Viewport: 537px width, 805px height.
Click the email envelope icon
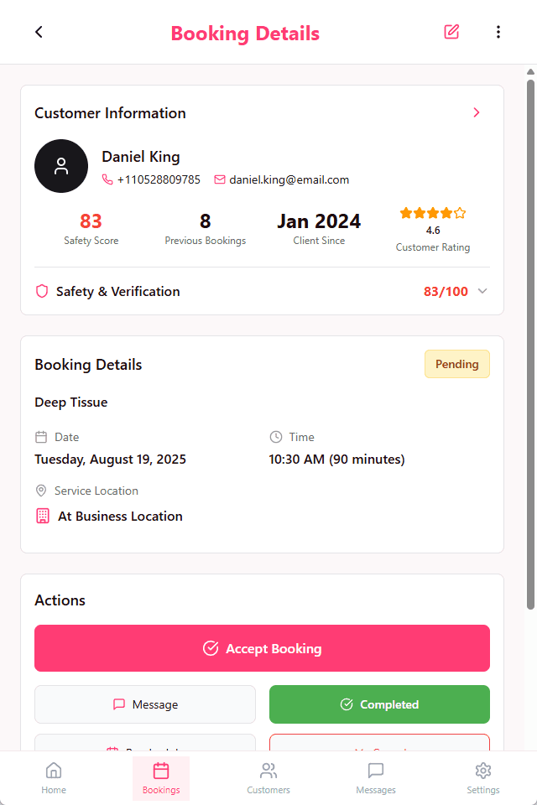(x=220, y=179)
